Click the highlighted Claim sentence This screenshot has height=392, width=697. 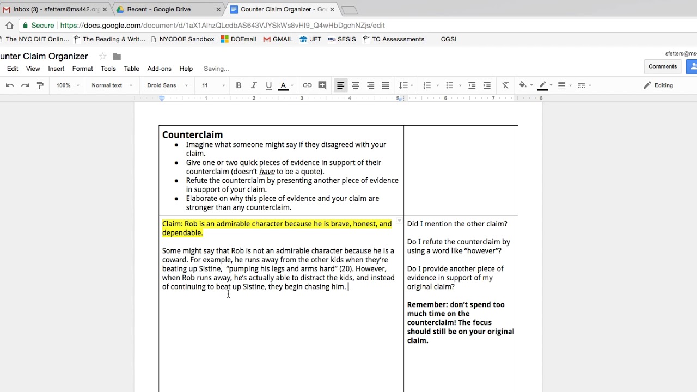tap(277, 228)
